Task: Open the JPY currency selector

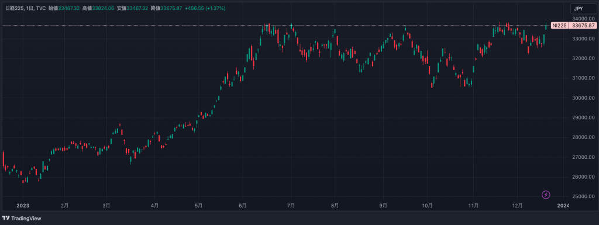Action: tap(583, 8)
